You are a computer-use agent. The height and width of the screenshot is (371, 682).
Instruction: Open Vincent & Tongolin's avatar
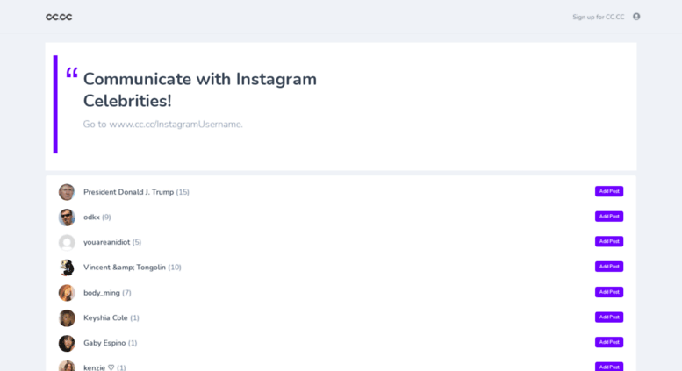click(x=67, y=268)
